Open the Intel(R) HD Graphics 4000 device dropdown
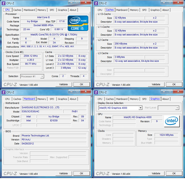Viewport: 185px width, 179px height. pos(120,108)
